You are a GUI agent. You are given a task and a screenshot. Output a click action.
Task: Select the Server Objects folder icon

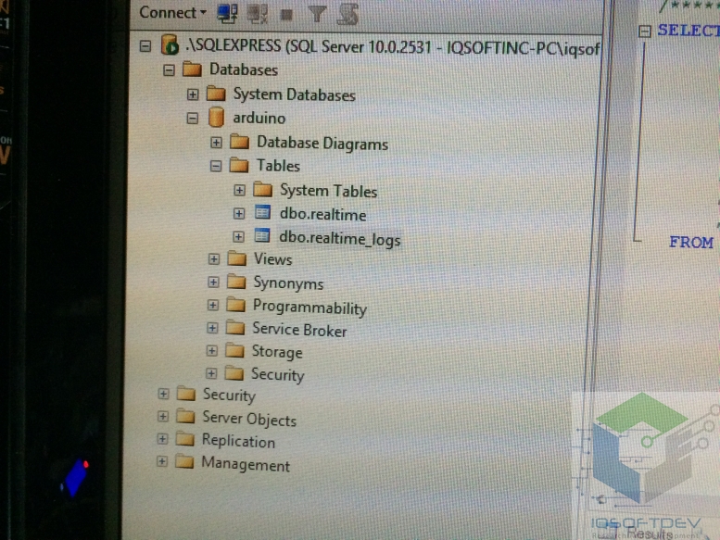[186, 416]
